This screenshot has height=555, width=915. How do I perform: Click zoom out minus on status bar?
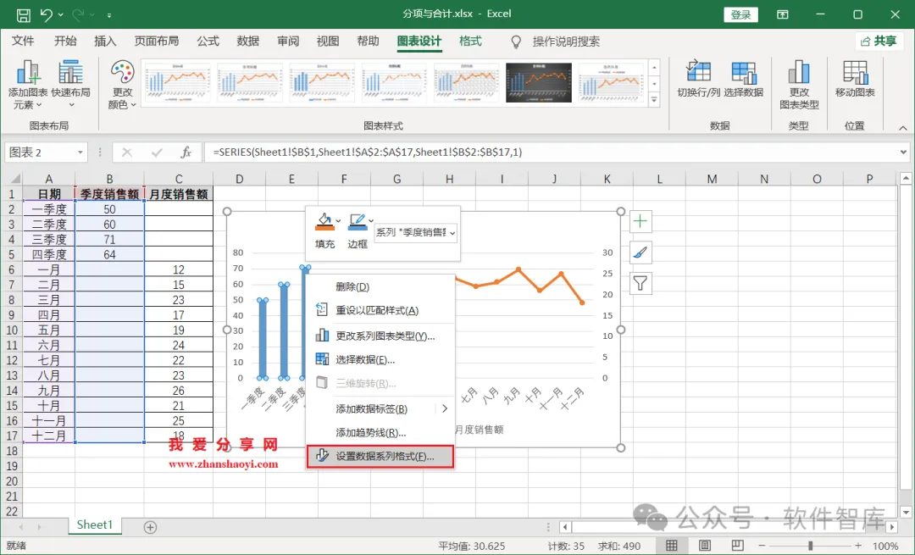[762, 546]
